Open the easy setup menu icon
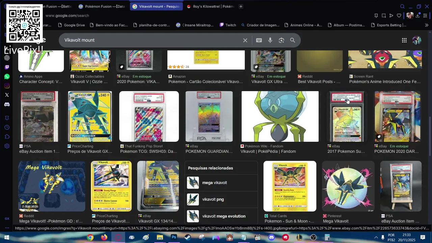Image resolution: width=432 pixels, height=243 pixels. 425,16
